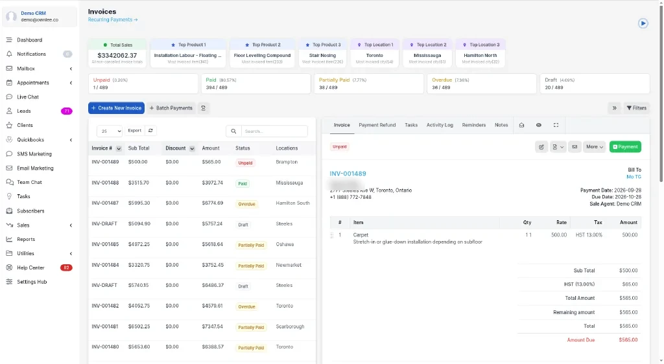This screenshot has width=664, height=364.
Task: Click the double-chevron collapse panel icon
Action: [614, 108]
